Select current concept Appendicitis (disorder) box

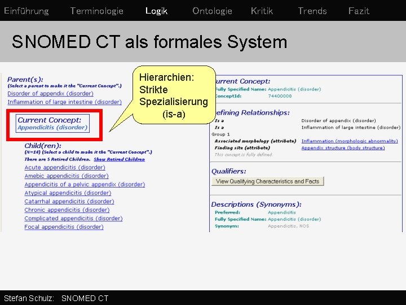coord(52,124)
